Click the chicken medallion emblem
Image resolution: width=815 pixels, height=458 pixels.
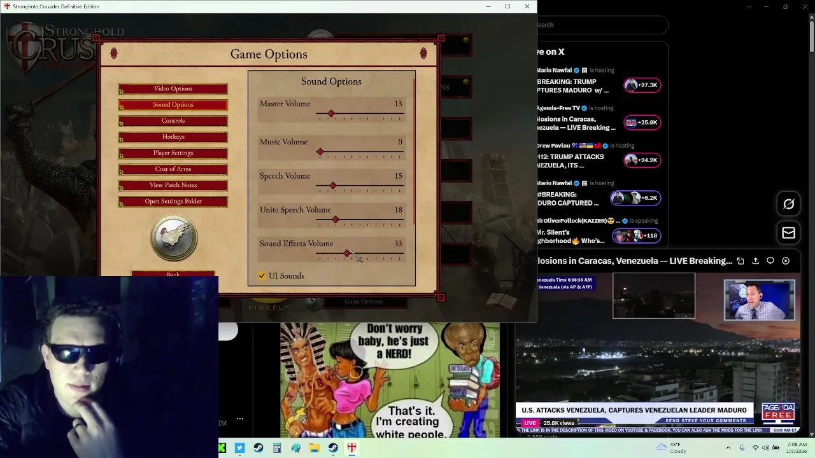click(174, 238)
